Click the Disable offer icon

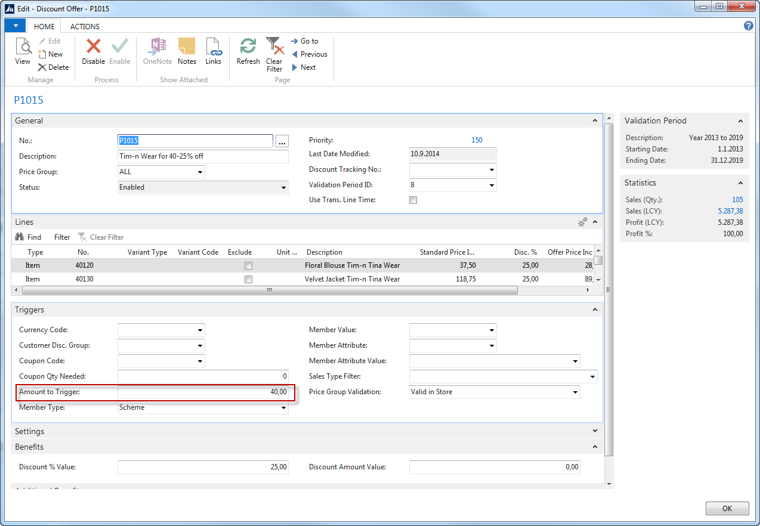tap(93, 47)
